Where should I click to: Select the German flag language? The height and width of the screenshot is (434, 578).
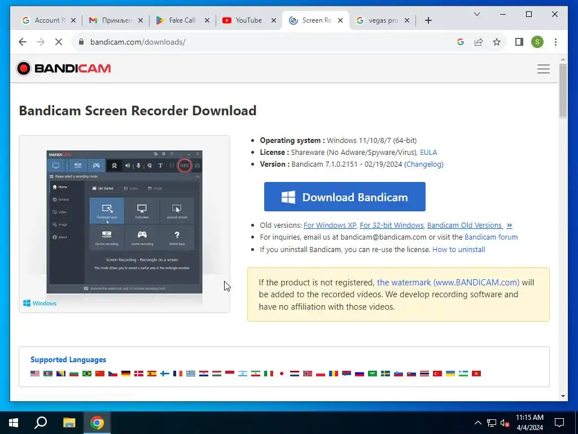coord(126,374)
